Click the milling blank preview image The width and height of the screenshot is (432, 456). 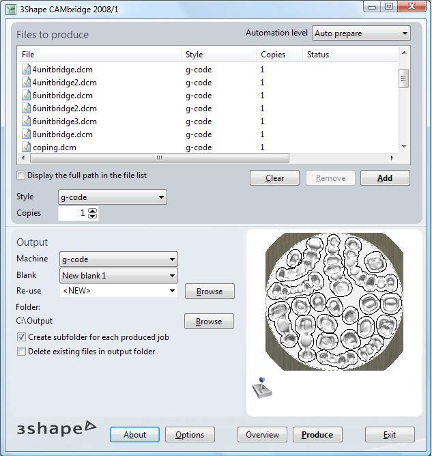(334, 302)
